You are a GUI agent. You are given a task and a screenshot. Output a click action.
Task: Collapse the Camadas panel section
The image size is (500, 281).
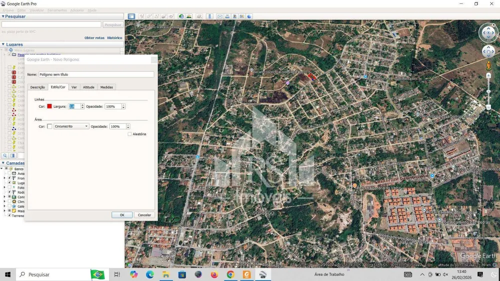click(3, 163)
